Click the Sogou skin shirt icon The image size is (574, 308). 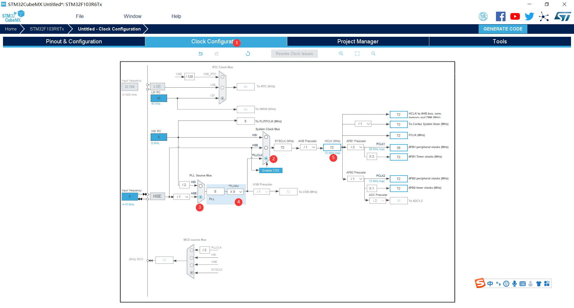point(539,284)
